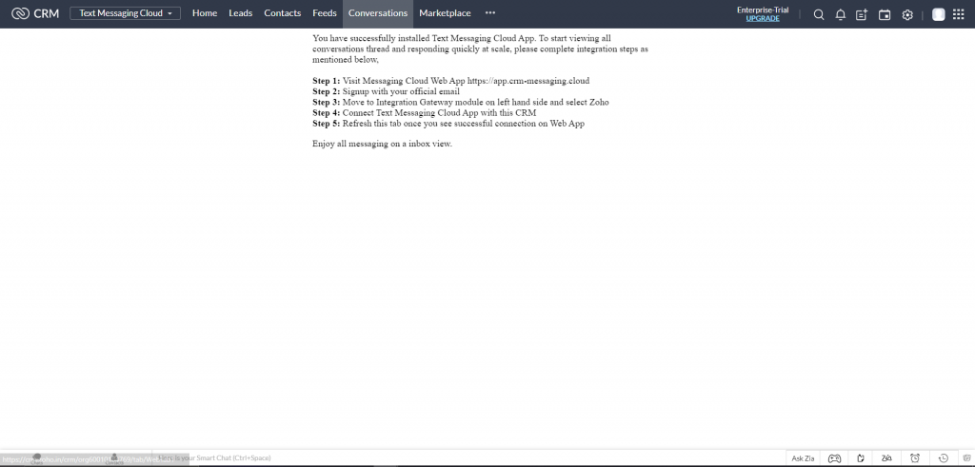Click the UPGRADE link
This screenshot has width=975, height=467.
pos(763,19)
